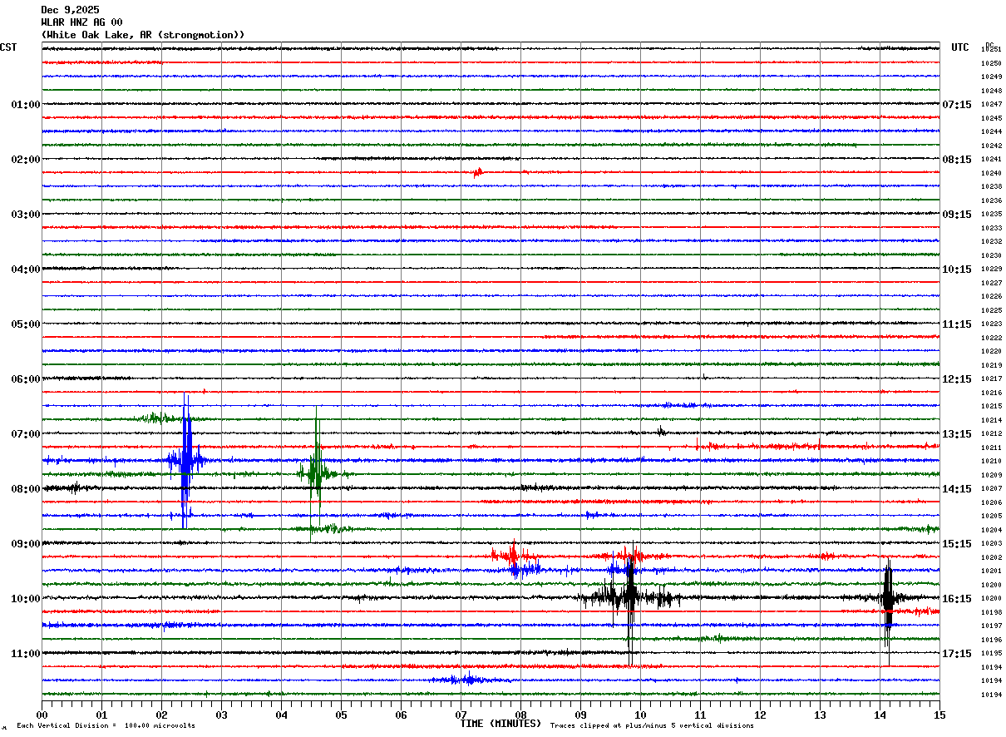
Task: Click the DC offset value 10212
Action: [991, 434]
